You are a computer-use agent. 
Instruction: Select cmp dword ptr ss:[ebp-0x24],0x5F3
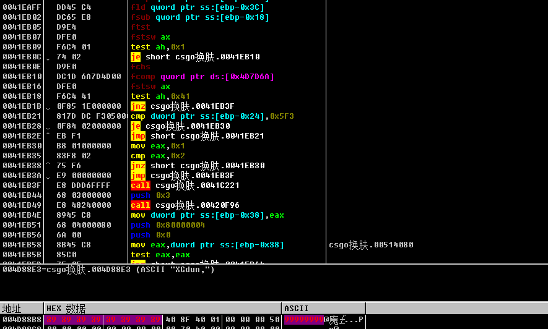coord(212,116)
